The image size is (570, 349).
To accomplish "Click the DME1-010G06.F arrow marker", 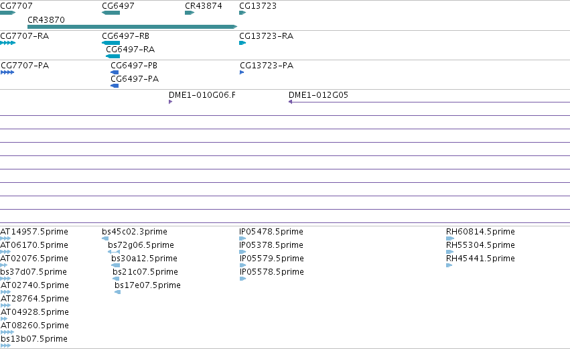I will click(171, 102).
